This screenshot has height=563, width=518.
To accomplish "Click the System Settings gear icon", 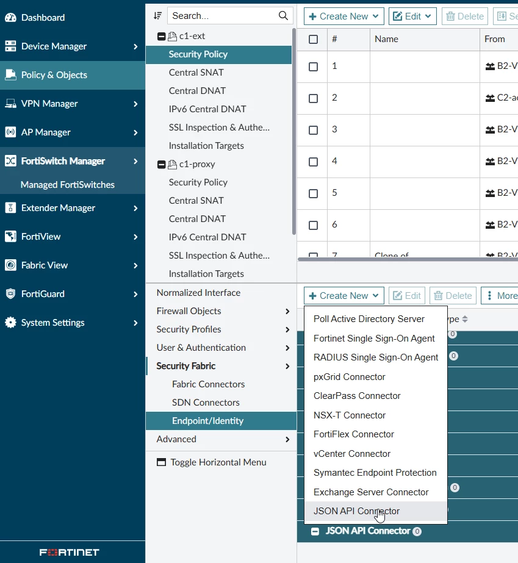I will click(10, 323).
